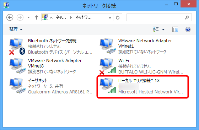Image resolution: width=199 pixels, height=130 pixels.
Task: Click the Microsoft Hosted Network Vir... text
Action: click(151, 92)
